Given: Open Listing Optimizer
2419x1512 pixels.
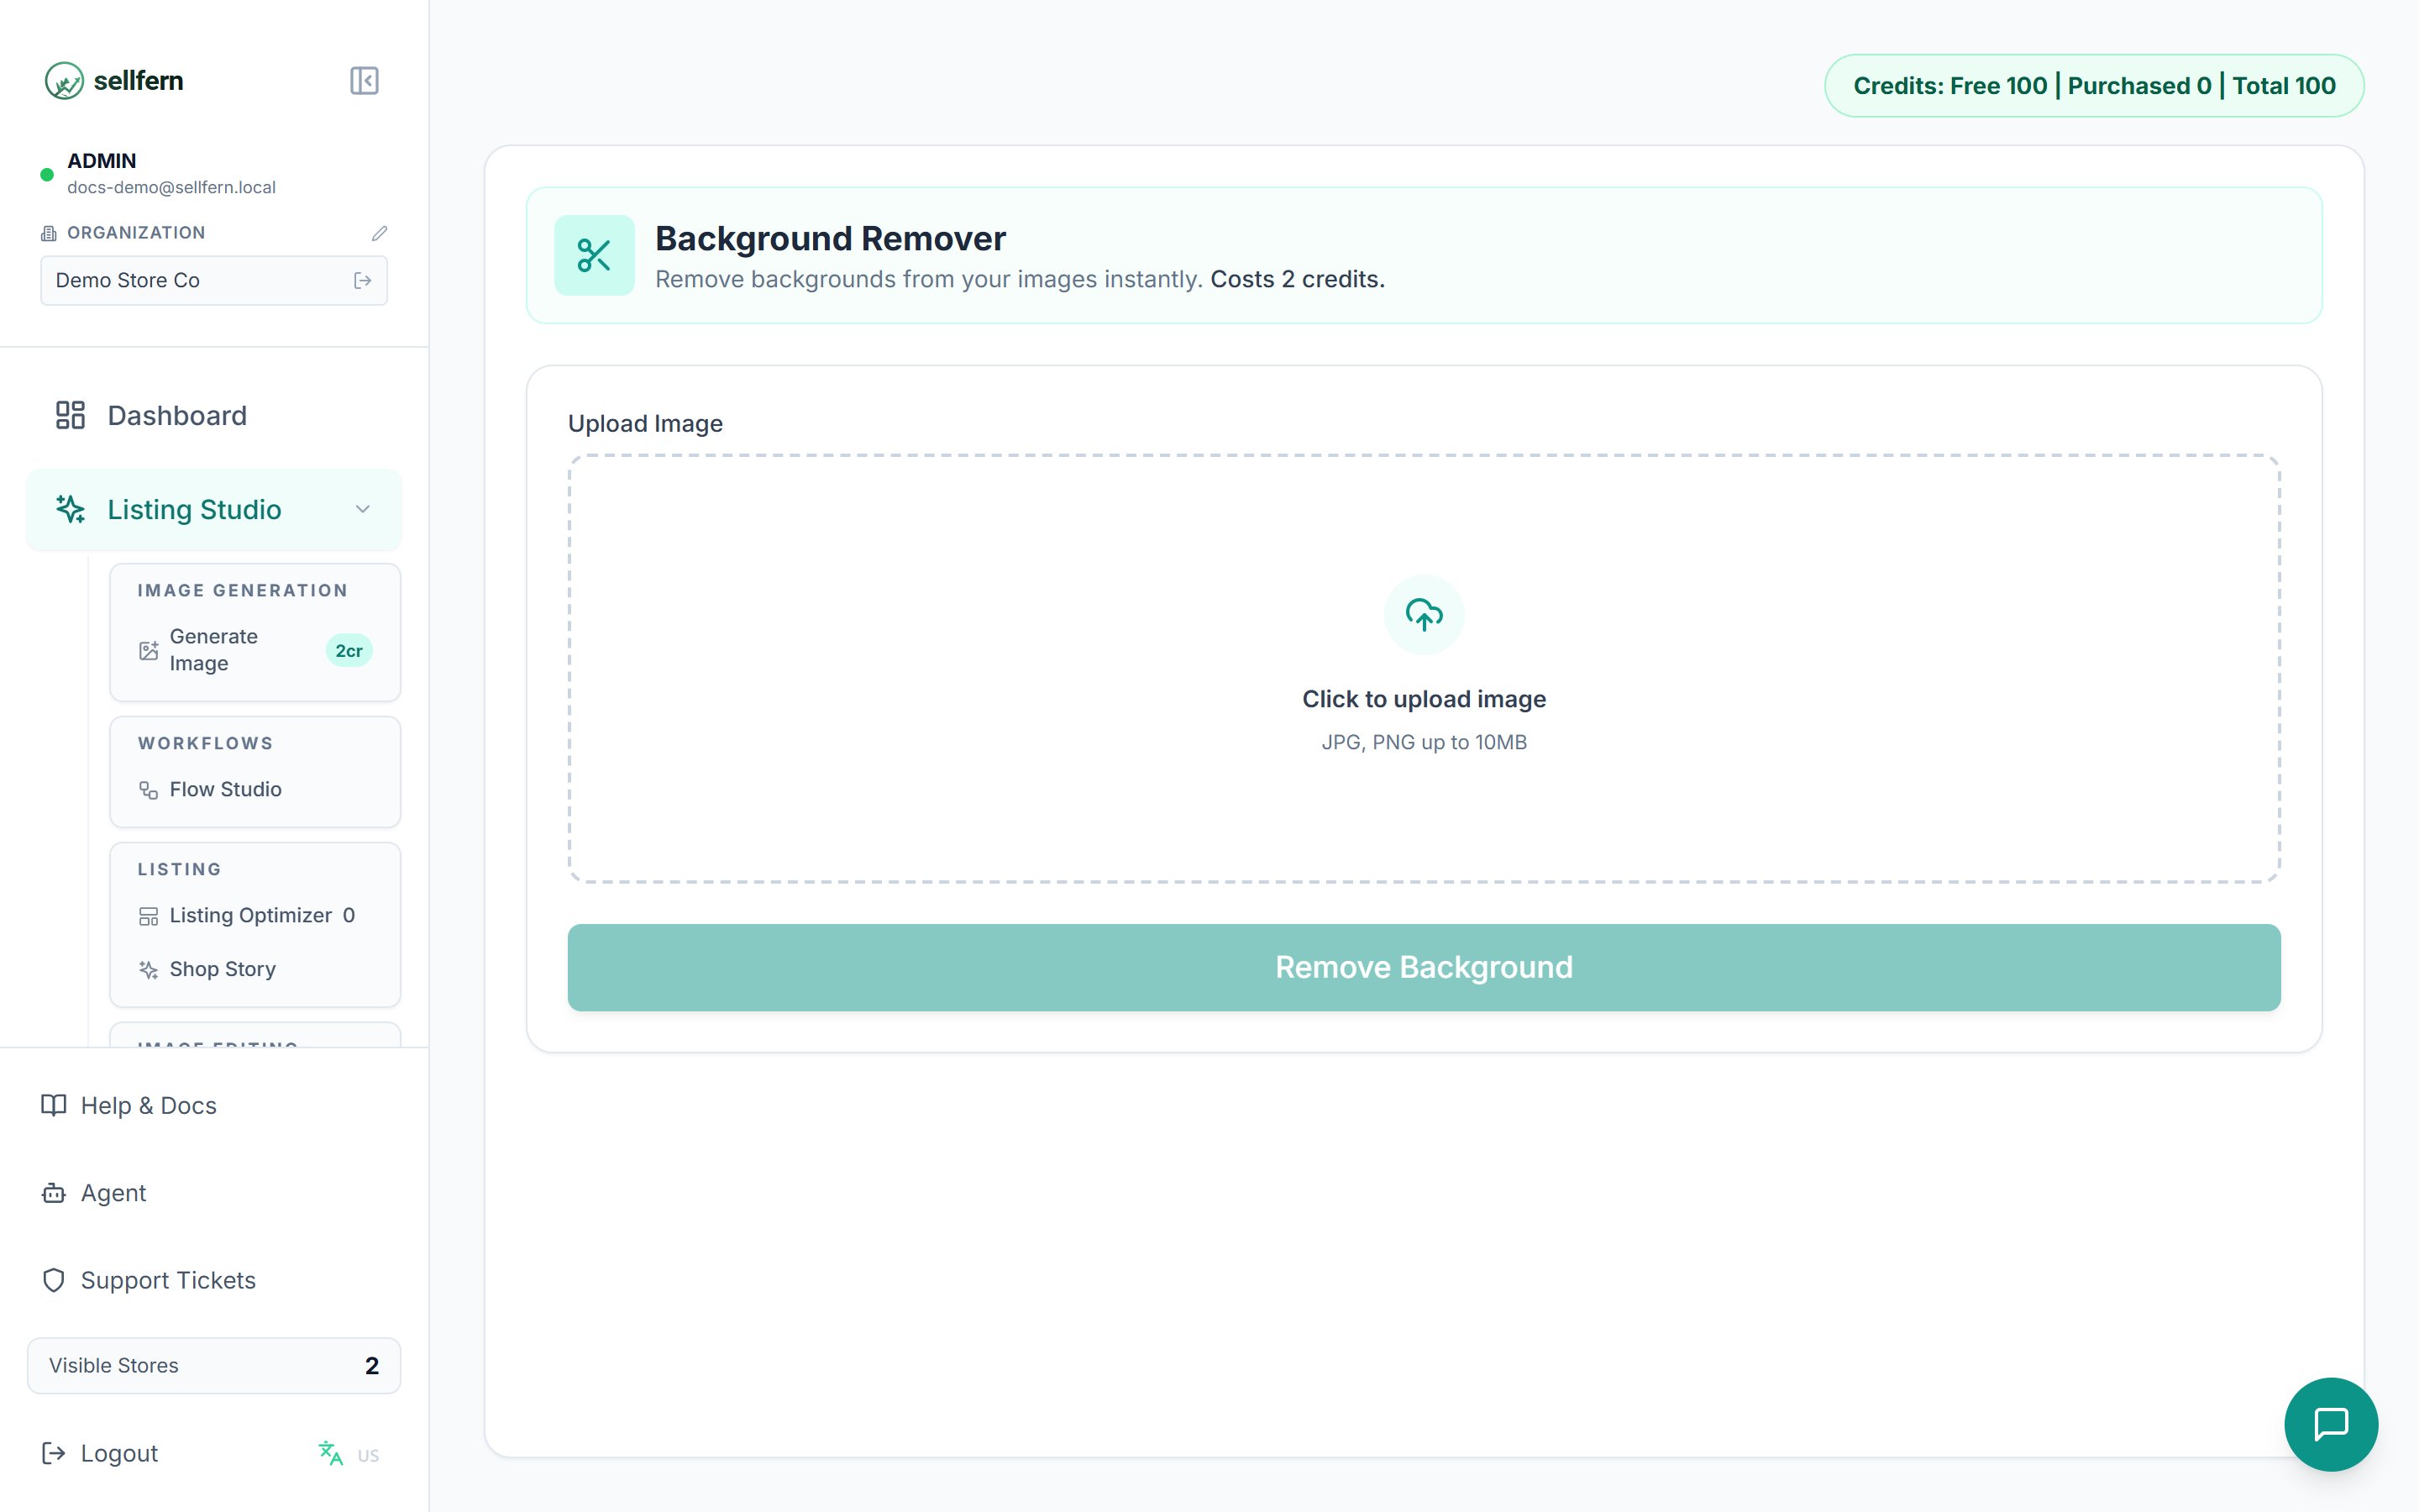Looking at the screenshot, I should 254,916.
